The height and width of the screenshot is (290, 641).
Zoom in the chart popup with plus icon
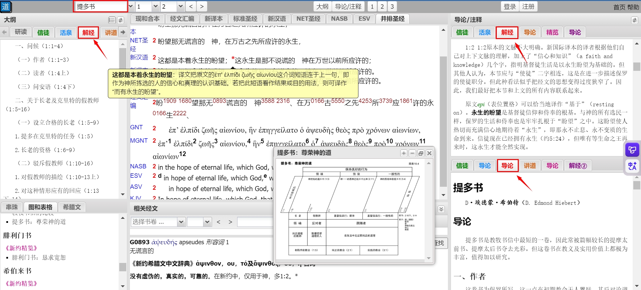(x=404, y=153)
